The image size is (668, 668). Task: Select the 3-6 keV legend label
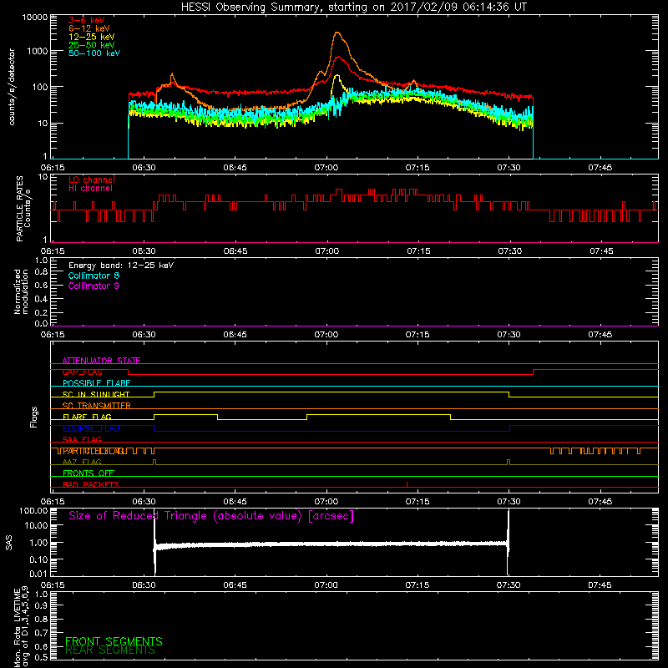(87, 20)
